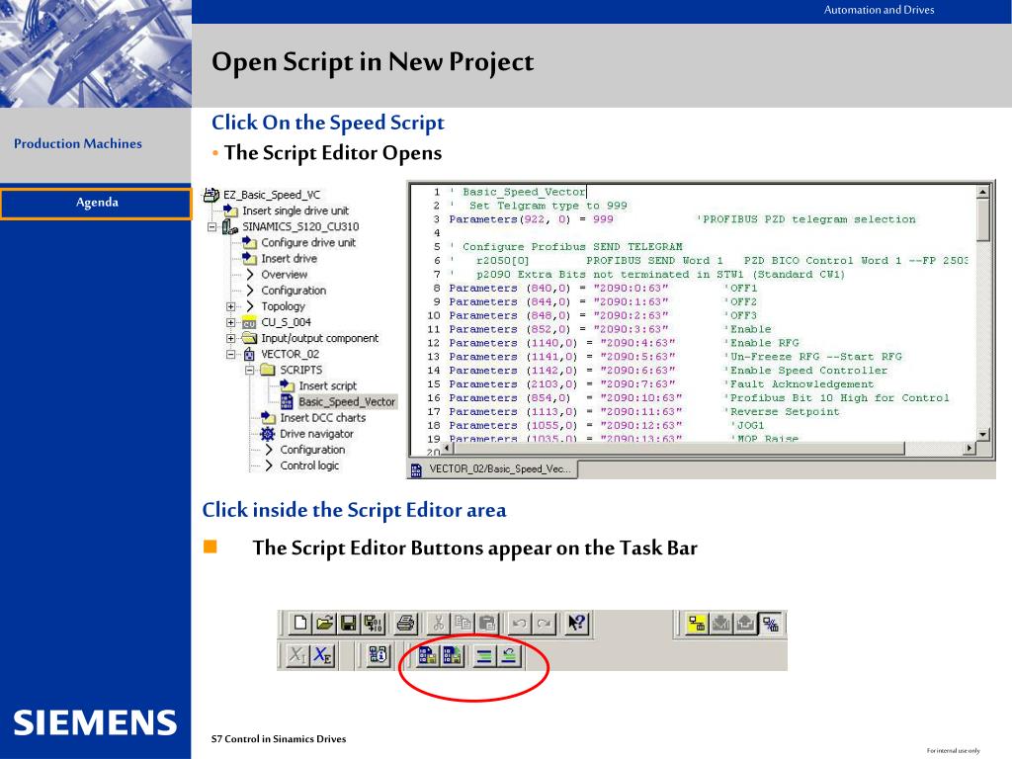Collapse the VECTOR_02 tree node

pos(230,355)
